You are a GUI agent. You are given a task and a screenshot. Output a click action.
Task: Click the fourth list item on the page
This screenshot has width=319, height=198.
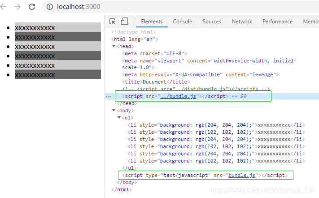click(x=58, y=55)
